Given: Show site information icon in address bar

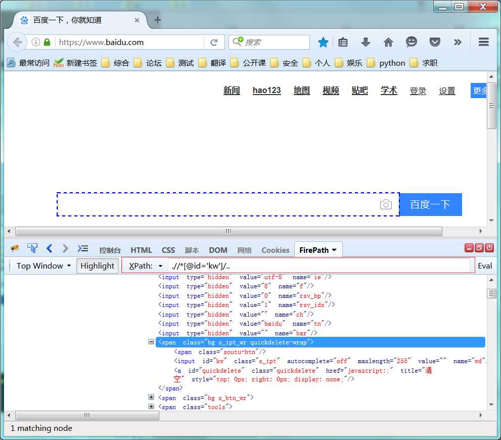Looking at the screenshot, I should (x=36, y=42).
